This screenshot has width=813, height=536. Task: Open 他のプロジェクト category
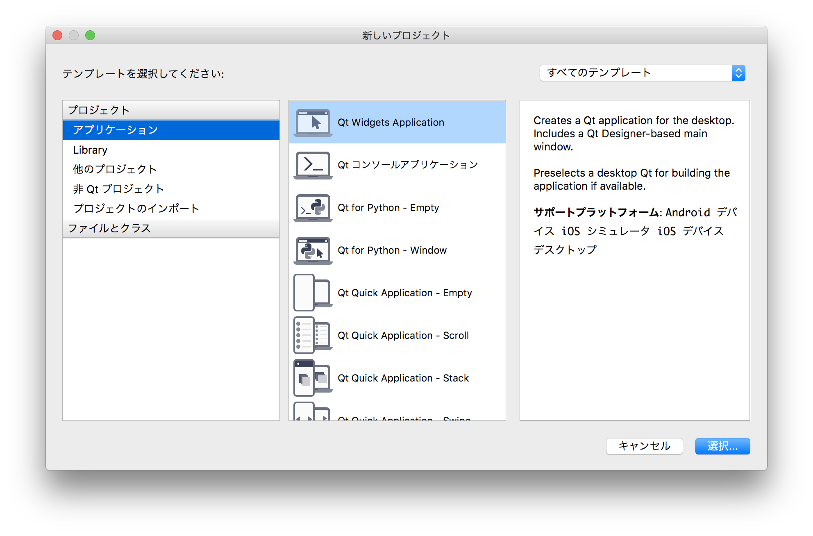pos(114,169)
